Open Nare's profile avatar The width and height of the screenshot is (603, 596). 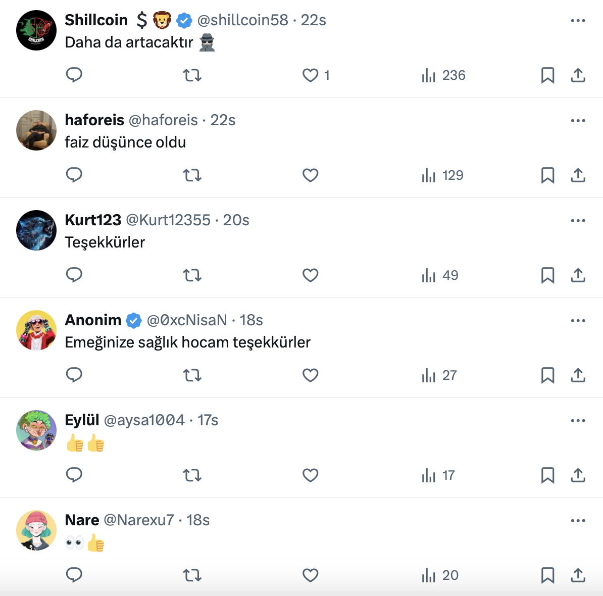(x=36, y=530)
